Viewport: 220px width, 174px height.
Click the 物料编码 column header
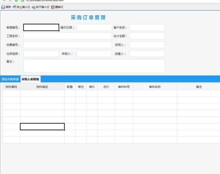[11, 87]
